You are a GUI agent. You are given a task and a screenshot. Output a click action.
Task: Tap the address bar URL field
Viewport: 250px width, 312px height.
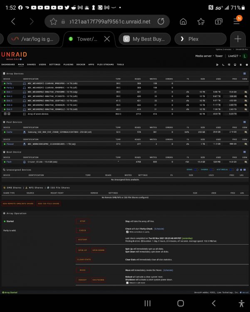coord(110,22)
